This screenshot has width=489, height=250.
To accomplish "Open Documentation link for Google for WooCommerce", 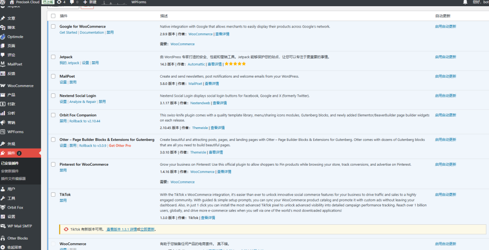I will tap(92, 32).
